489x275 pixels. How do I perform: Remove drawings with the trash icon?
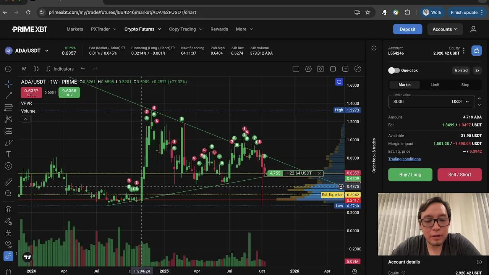point(8,272)
